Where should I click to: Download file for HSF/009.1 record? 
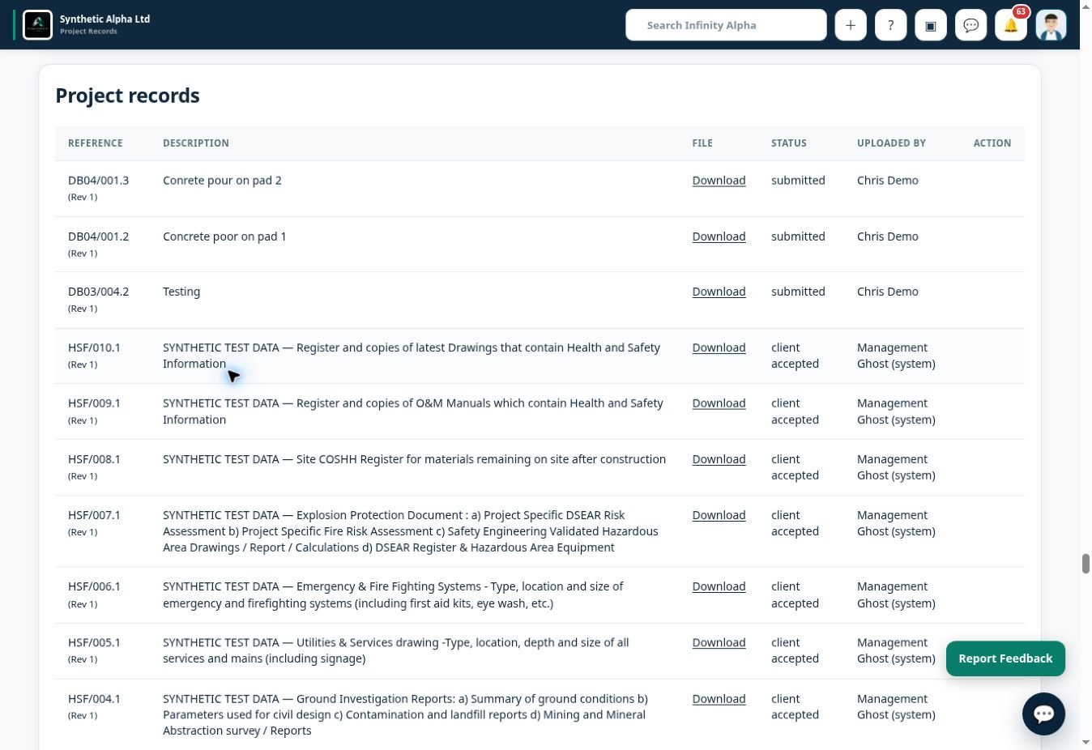pyautogui.click(x=719, y=403)
